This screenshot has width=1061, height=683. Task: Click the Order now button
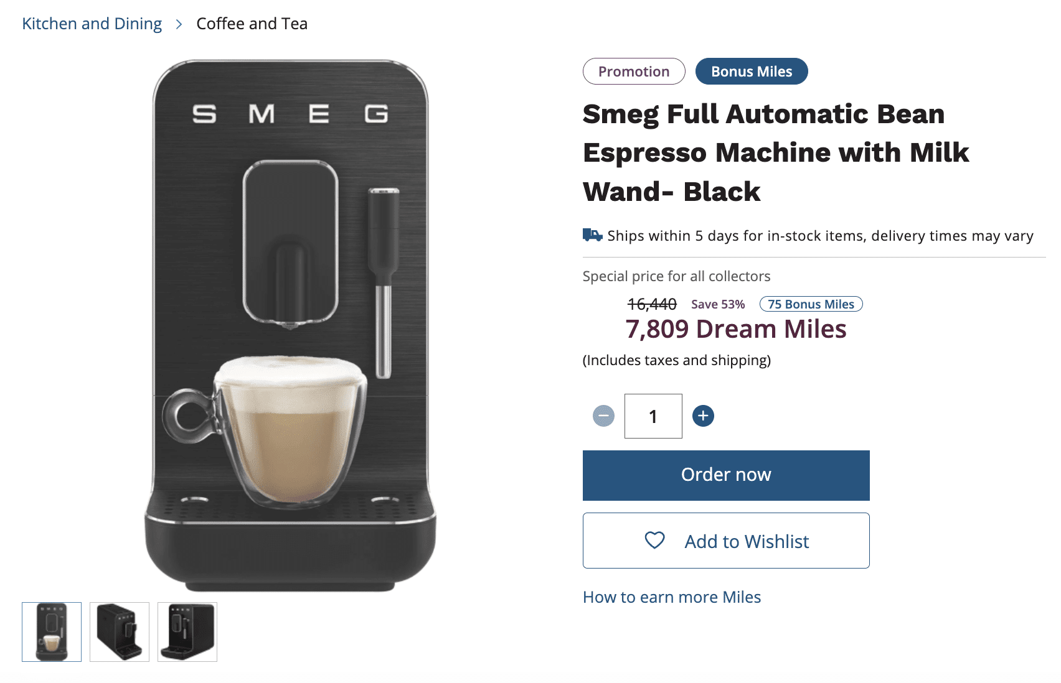click(726, 475)
